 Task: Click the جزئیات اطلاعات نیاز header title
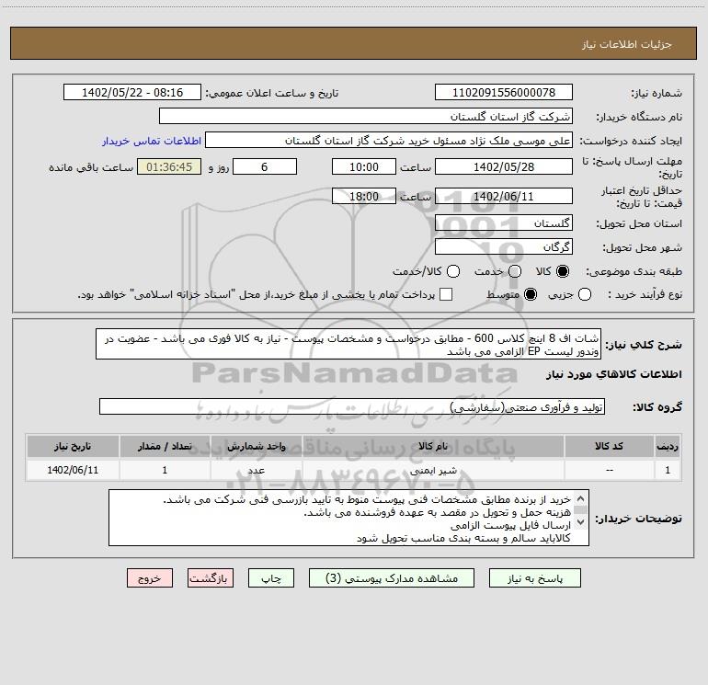(627, 44)
